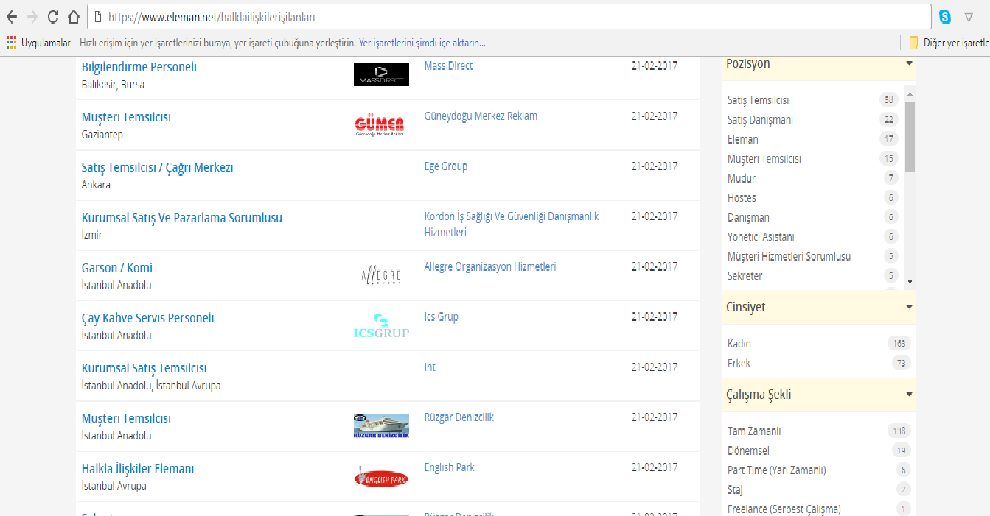Click the İstanbul Avrupa location under Halkla İlişkiler

click(114, 487)
